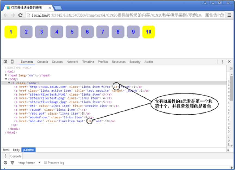Click the yellow link numbered 1
Screen dimensions: 235x170
click(x=11, y=32)
